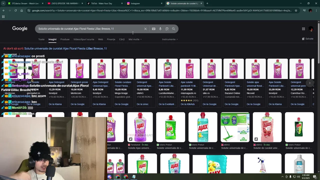Open the eMAG 10,50 RON product
Viewport: 320px width, 180px height.
145,82
